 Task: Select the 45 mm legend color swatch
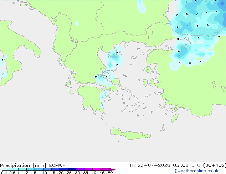105,169
